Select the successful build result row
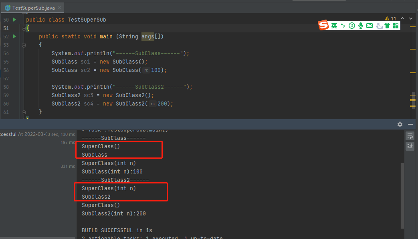The width and height of the screenshot is (418, 239). [x=38, y=134]
